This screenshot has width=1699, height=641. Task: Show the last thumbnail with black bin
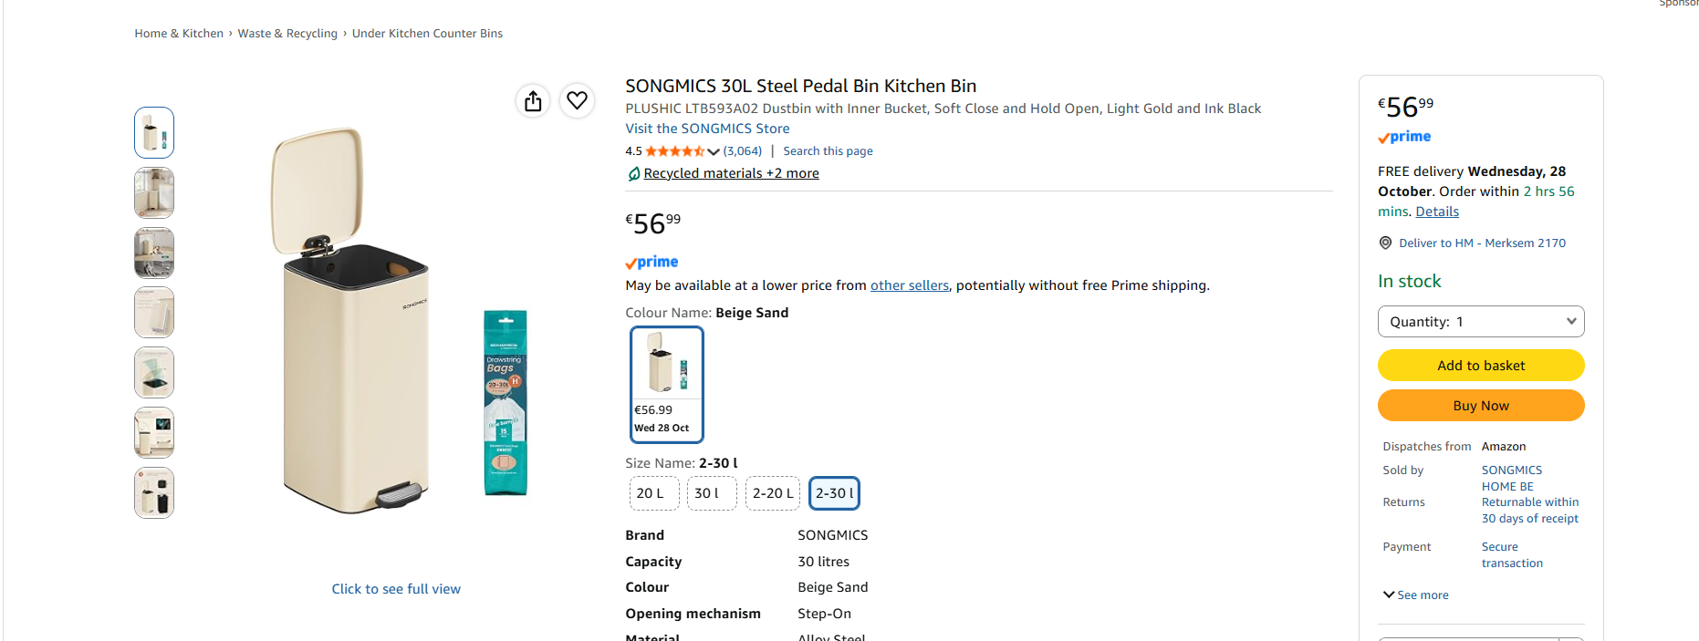pos(154,493)
